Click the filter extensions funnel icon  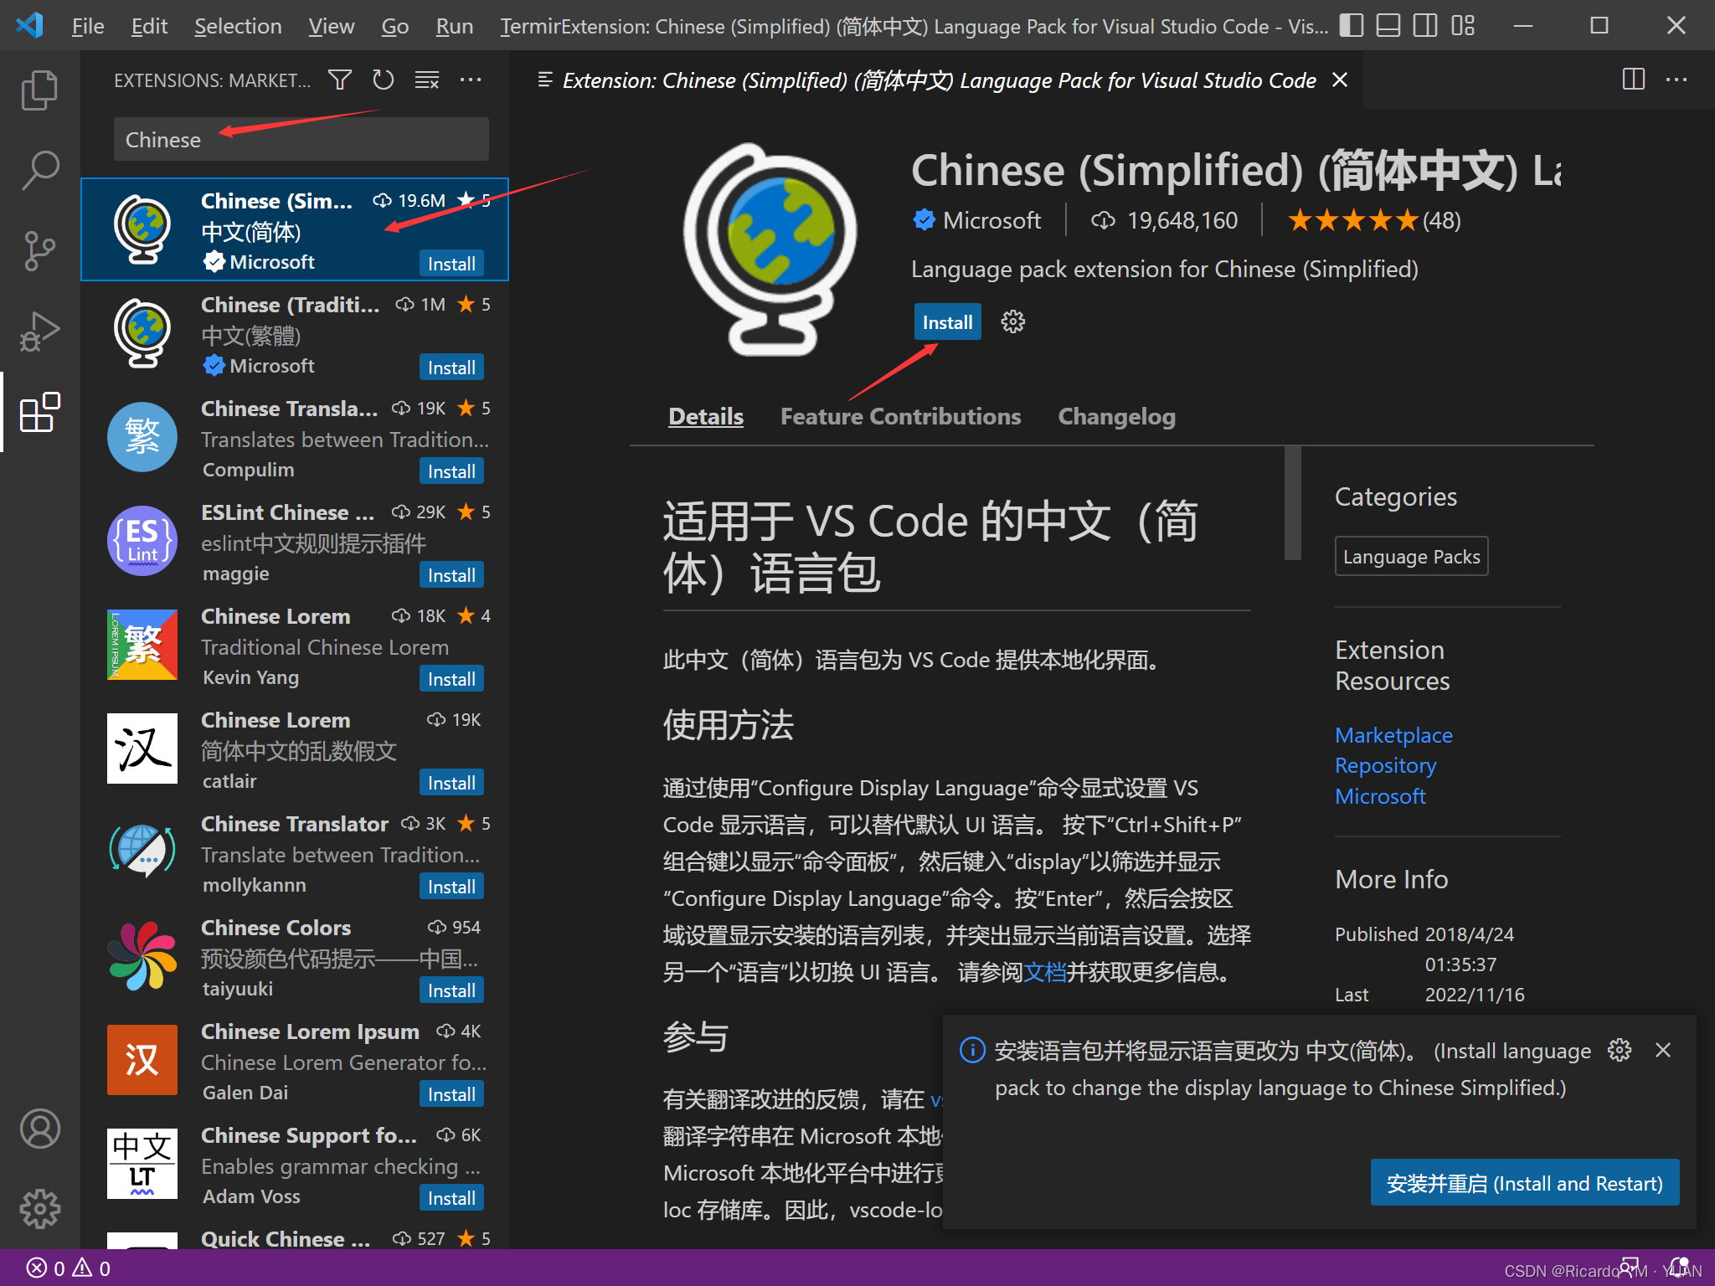click(339, 80)
